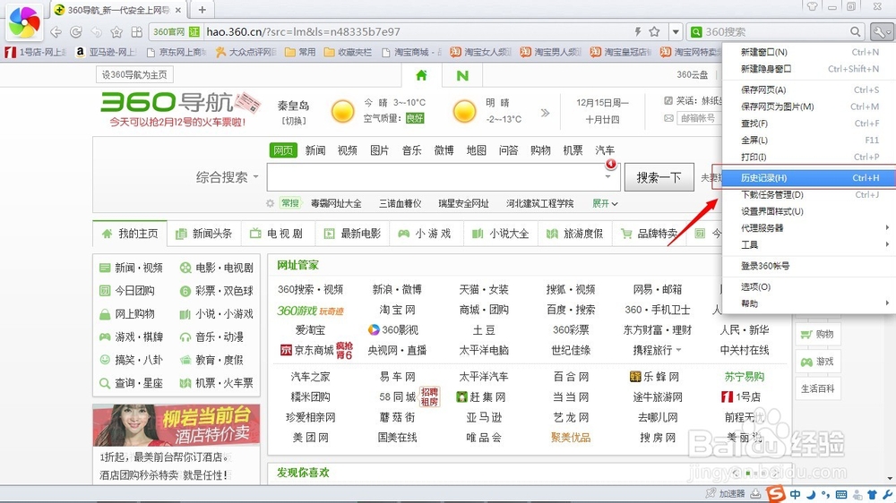Screen dimensions: 896x503
Task: Open 汽车之家 link
Action: (310, 377)
